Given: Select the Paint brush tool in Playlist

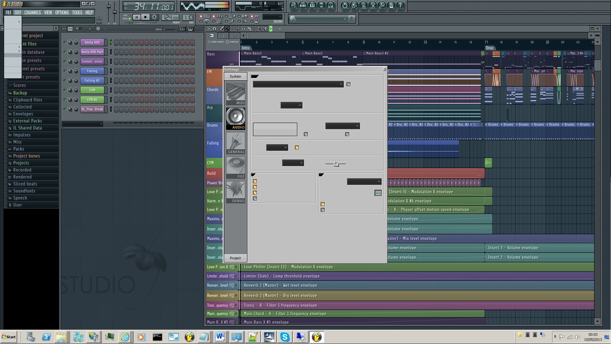Looking at the screenshot, I should click(227, 29).
